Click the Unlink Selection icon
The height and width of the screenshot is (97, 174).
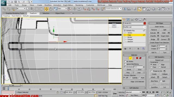[x=8, y=9]
